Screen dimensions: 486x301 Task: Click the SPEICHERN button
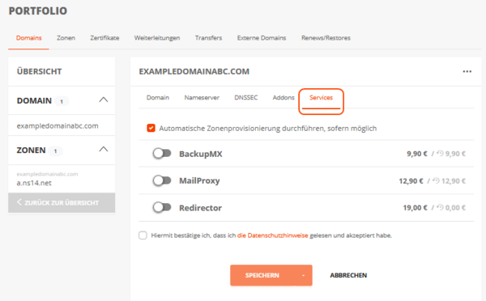[x=262, y=275]
